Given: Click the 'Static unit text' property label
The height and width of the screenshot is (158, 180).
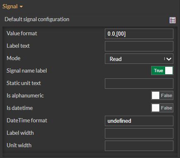Looking at the screenshot, I should click(x=24, y=83).
